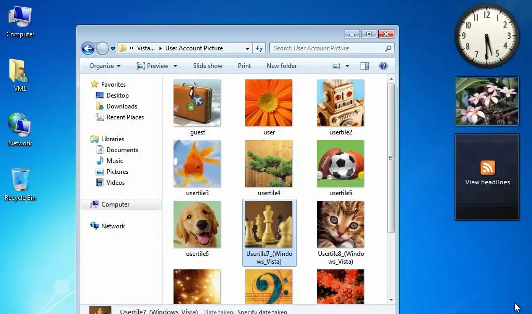The image size is (532, 314).
Task: Open Downloads under Favorites
Action: pyautogui.click(x=122, y=106)
